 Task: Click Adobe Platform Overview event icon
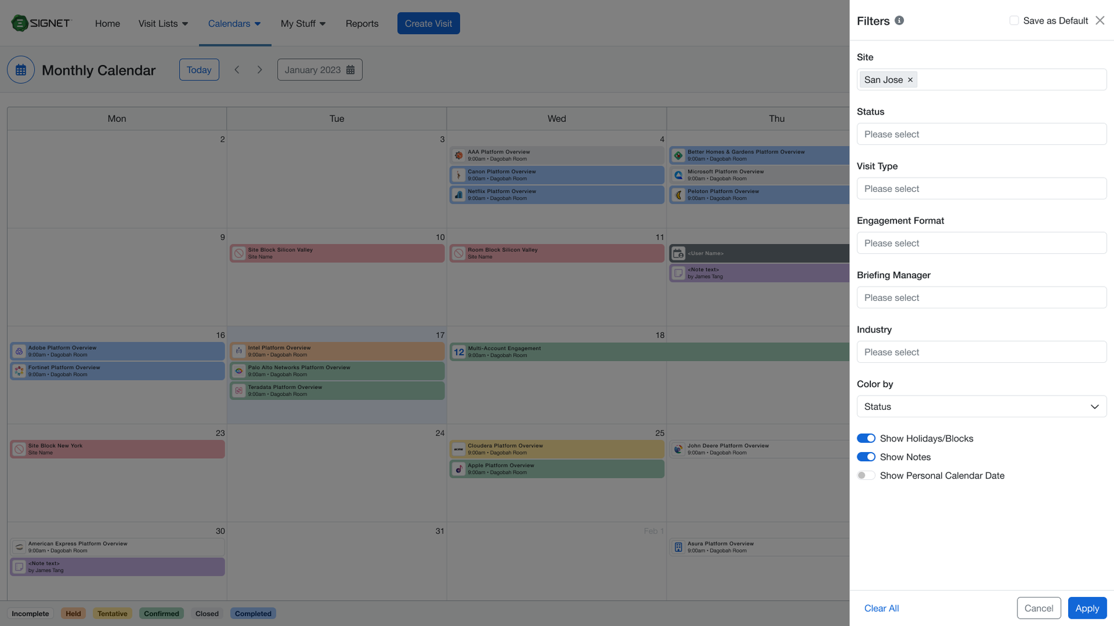click(19, 351)
